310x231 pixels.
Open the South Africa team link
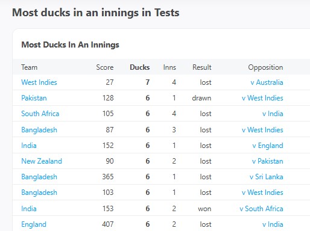(40, 114)
